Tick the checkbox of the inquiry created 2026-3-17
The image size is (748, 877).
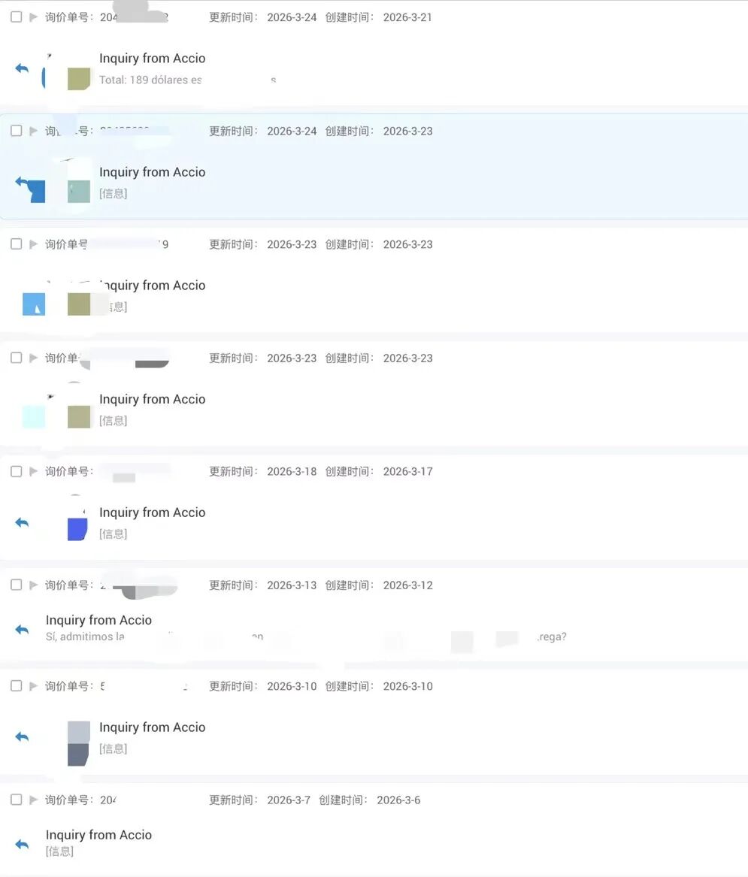[17, 471]
